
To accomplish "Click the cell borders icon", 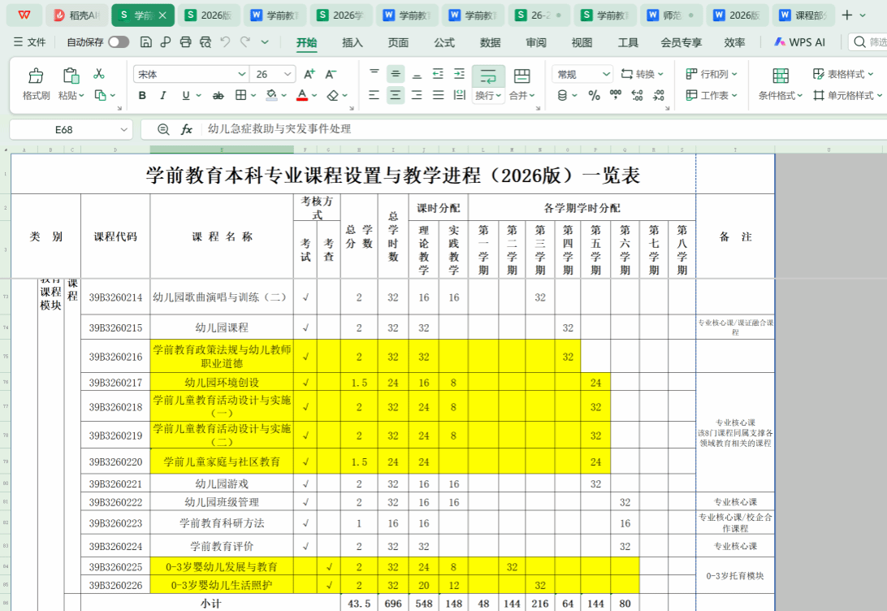I will click(241, 95).
